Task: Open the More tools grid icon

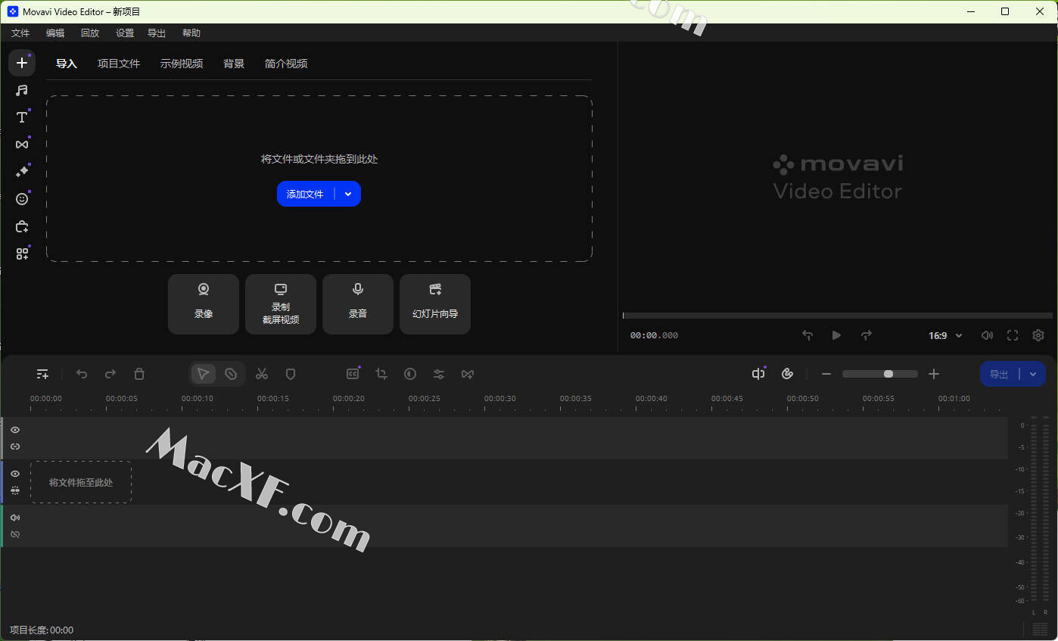Action: click(22, 254)
